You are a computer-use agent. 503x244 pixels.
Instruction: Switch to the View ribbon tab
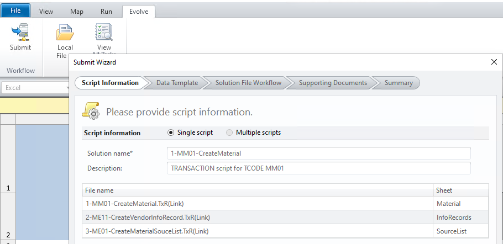tap(46, 12)
